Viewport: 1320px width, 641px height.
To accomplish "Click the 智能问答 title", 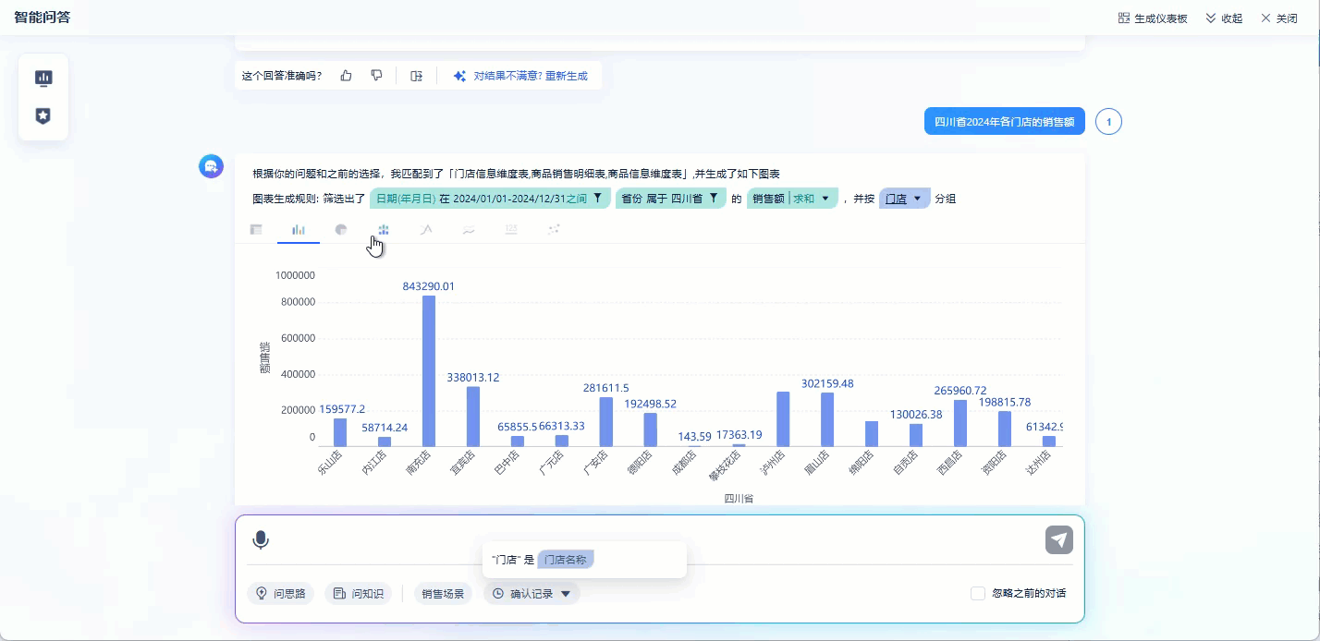I will pyautogui.click(x=42, y=18).
